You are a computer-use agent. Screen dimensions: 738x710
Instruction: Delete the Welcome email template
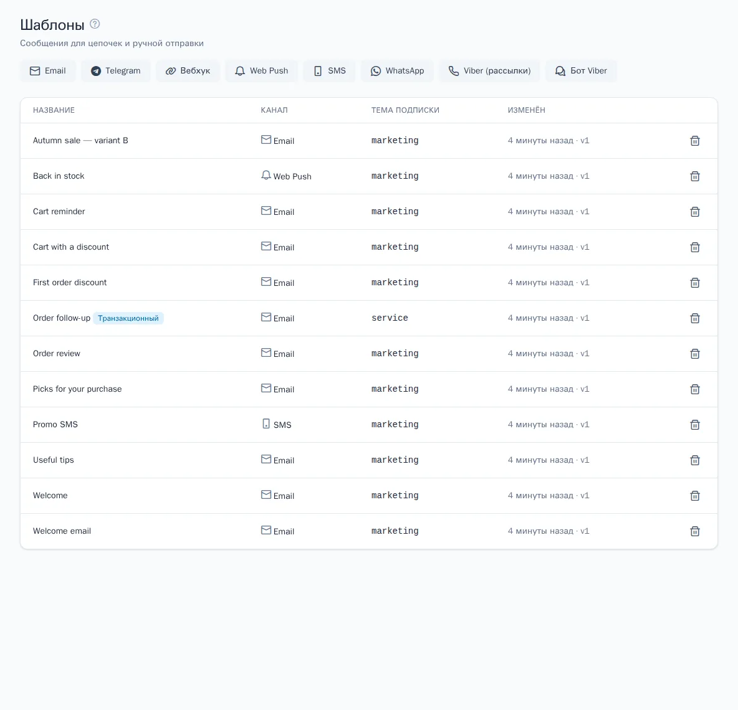pyautogui.click(x=695, y=531)
